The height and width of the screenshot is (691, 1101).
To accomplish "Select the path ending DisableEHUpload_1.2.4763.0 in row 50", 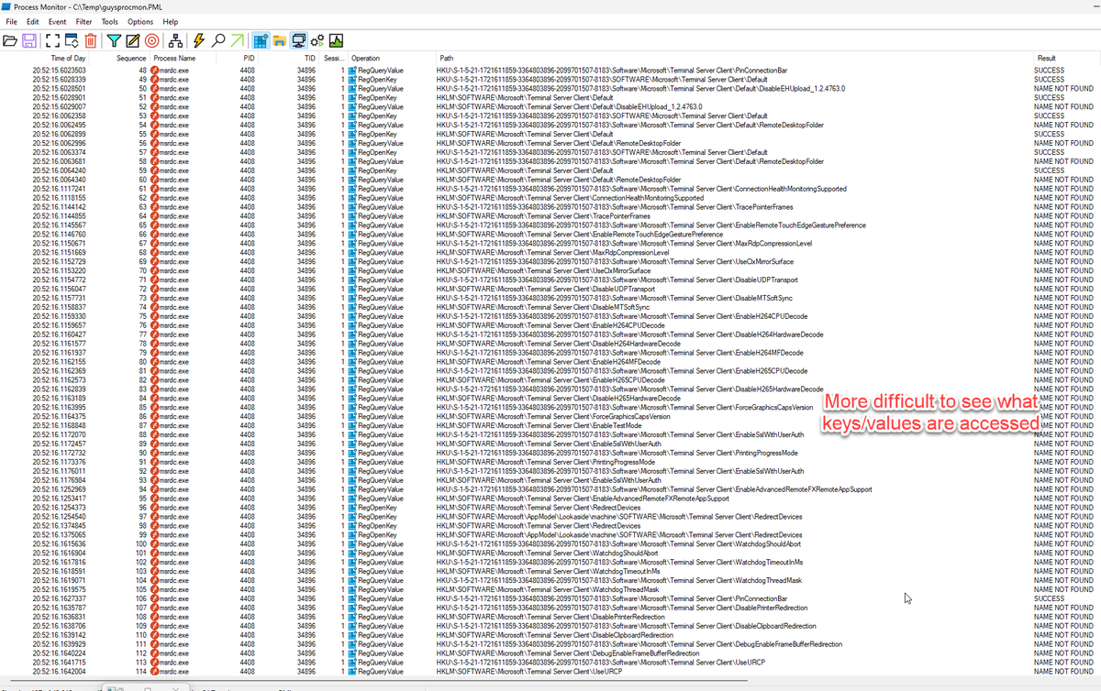I will pyautogui.click(x=641, y=89).
